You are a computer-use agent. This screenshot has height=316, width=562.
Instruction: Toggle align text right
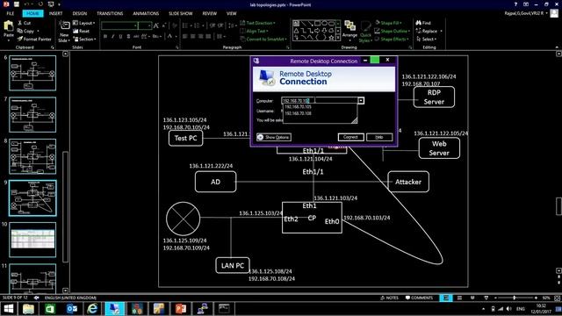[201, 37]
